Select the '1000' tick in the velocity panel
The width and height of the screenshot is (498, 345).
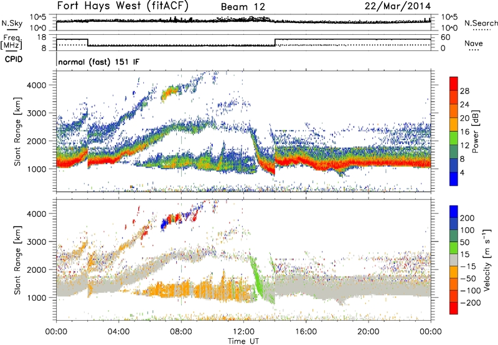(36, 298)
